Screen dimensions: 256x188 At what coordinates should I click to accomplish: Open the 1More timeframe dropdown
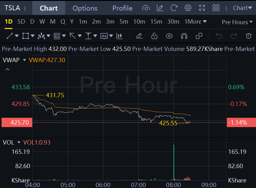(195, 21)
